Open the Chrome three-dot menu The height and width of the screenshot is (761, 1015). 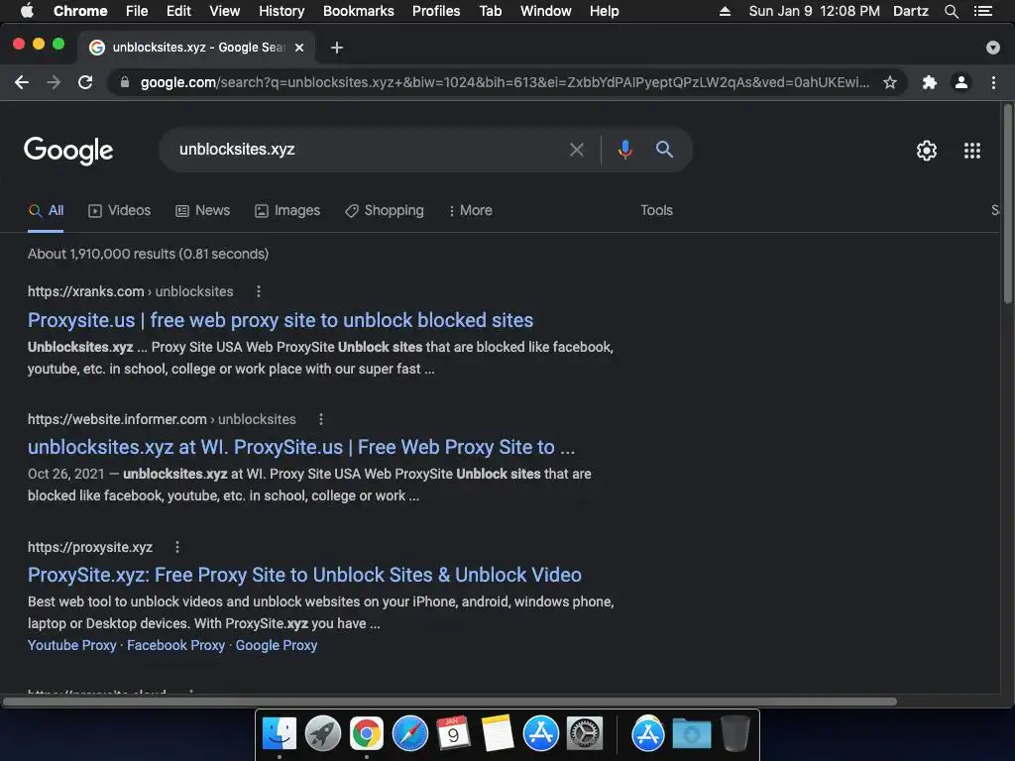(993, 82)
